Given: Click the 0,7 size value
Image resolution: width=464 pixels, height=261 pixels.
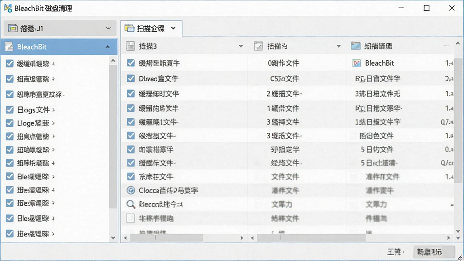Looking at the screenshot, I should [447, 122].
